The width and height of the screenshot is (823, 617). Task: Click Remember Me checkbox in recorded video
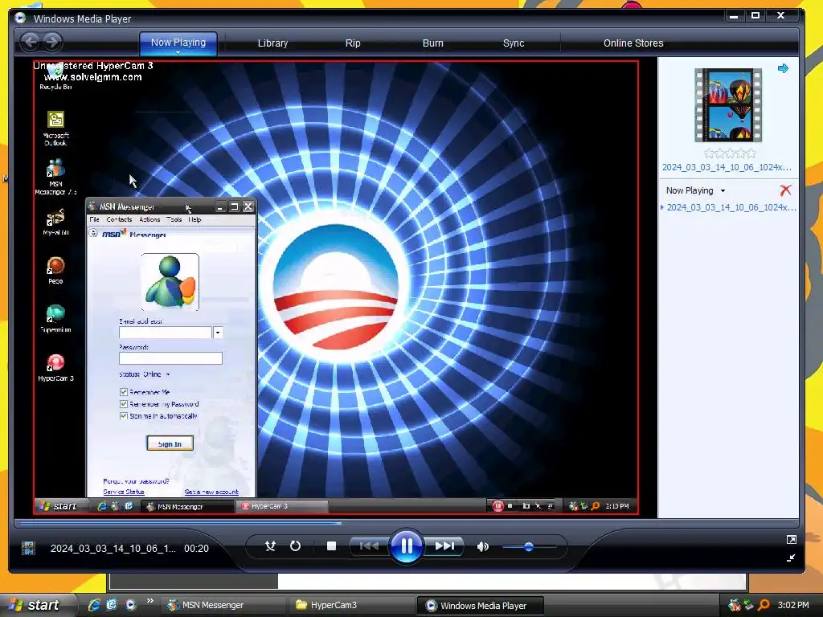[123, 392]
